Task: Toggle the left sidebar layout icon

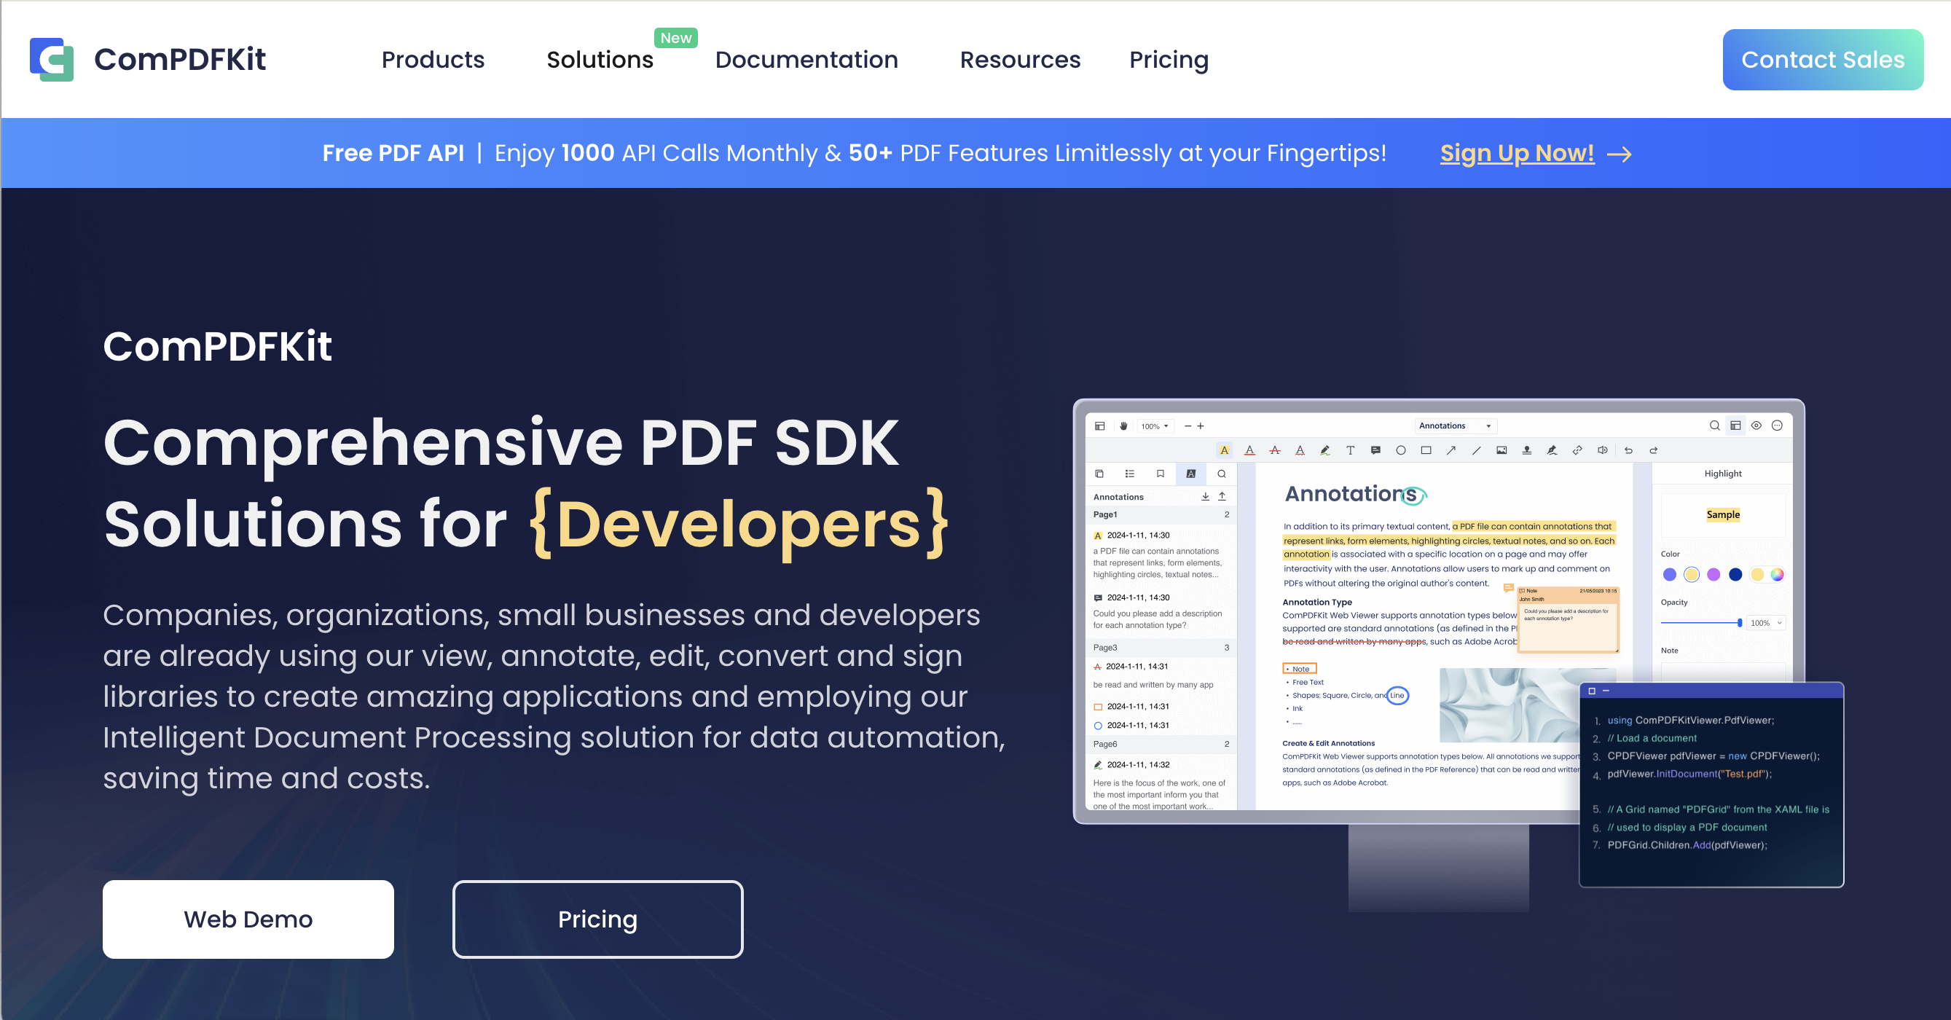Action: coord(1099,426)
